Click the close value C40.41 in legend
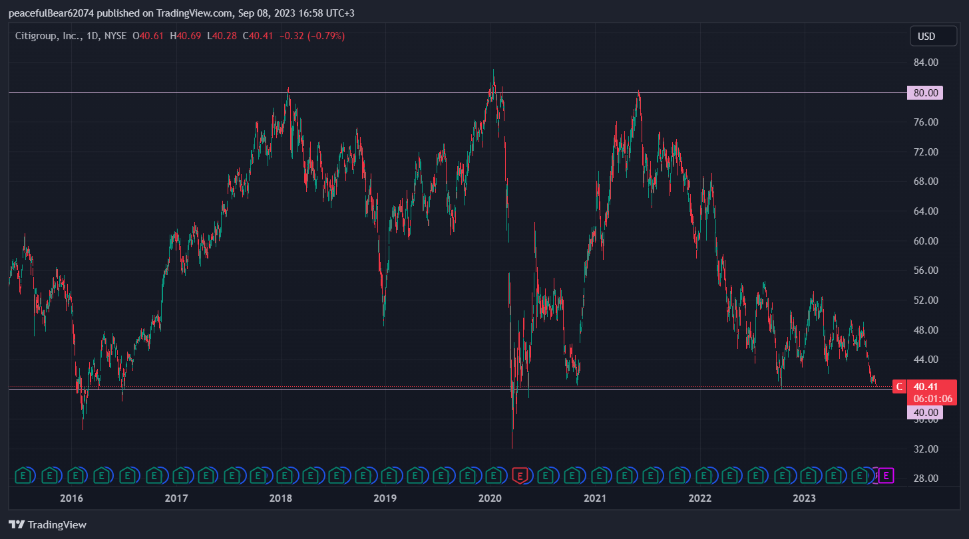 pyautogui.click(x=258, y=36)
